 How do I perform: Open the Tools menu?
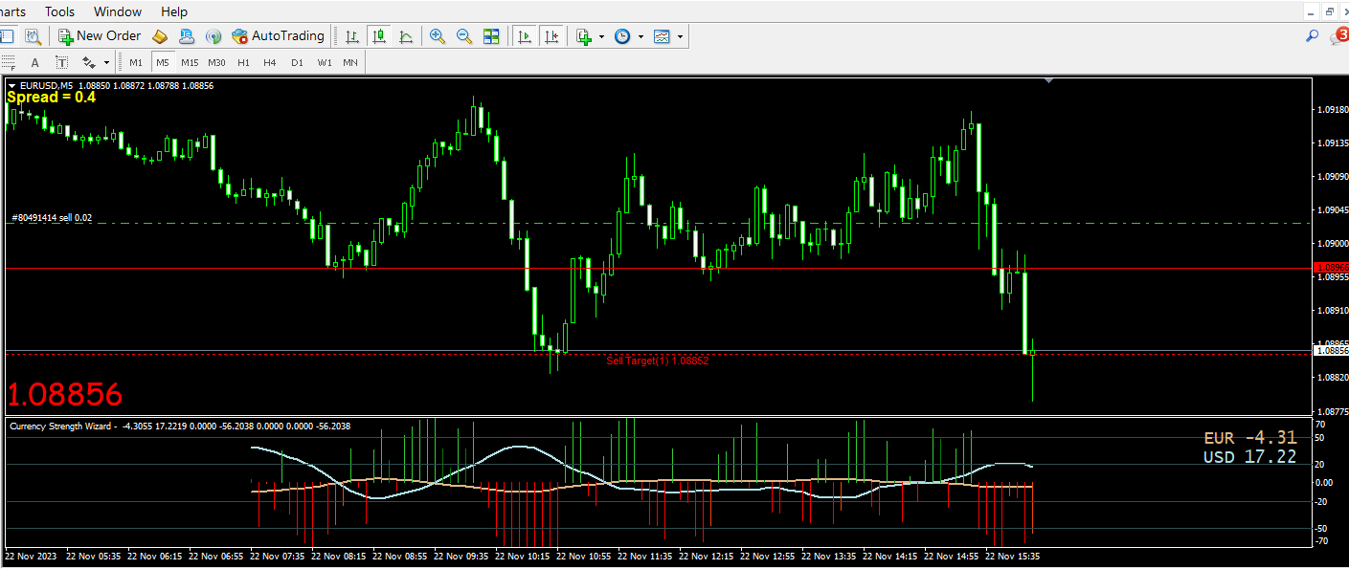point(59,11)
